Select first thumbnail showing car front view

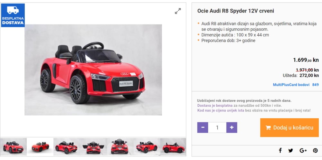point(13,147)
